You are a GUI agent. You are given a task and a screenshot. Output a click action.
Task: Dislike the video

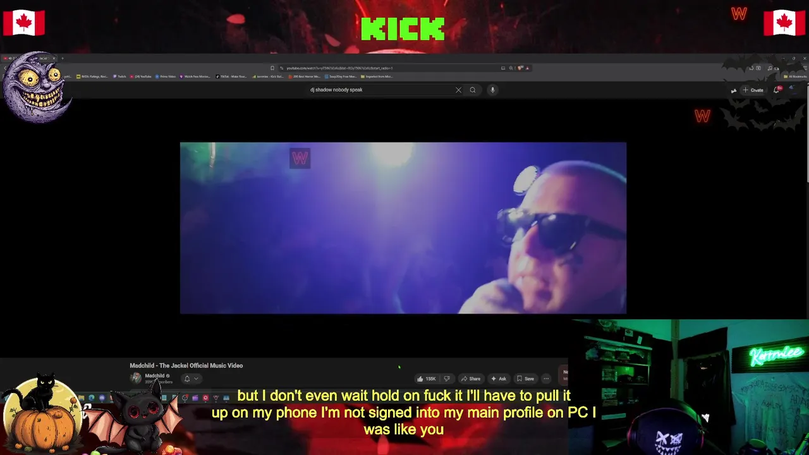tap(447, 379)
